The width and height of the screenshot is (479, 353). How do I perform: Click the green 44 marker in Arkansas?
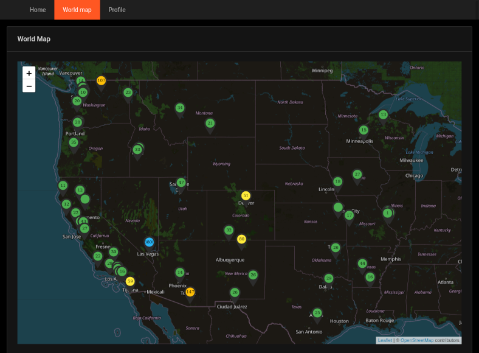click(362, 264)
